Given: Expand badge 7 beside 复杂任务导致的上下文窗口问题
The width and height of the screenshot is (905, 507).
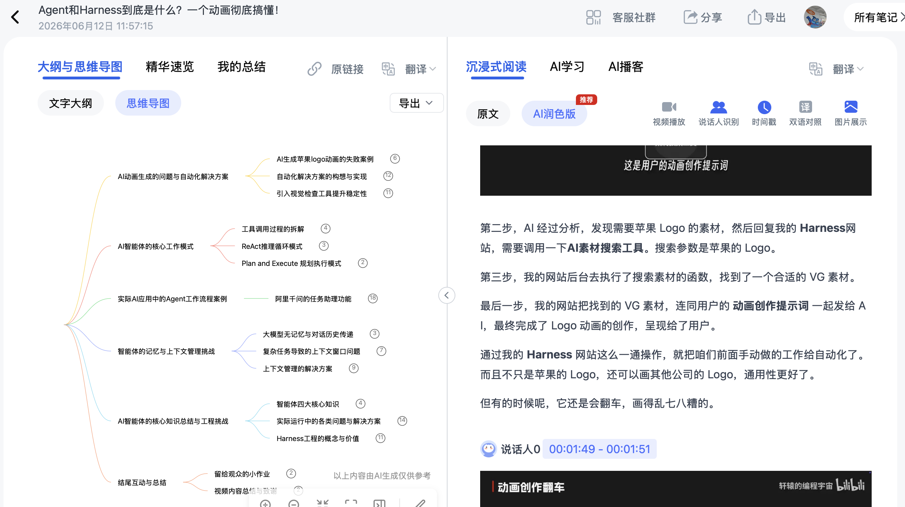Looking at the screenshot, I should pos(381,351).
